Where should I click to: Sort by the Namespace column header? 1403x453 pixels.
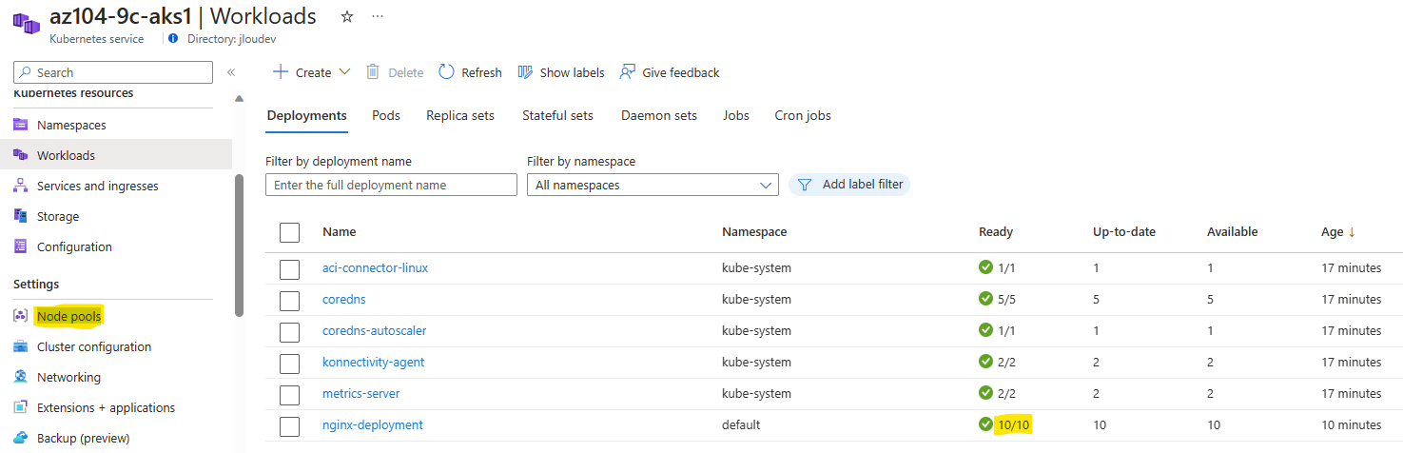click(x=754, y=232)
